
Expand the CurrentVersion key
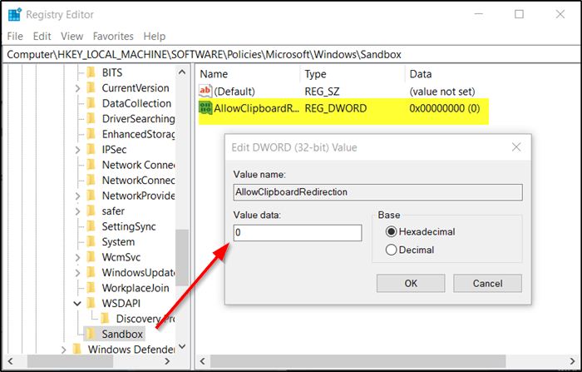[x=77, y=88]
